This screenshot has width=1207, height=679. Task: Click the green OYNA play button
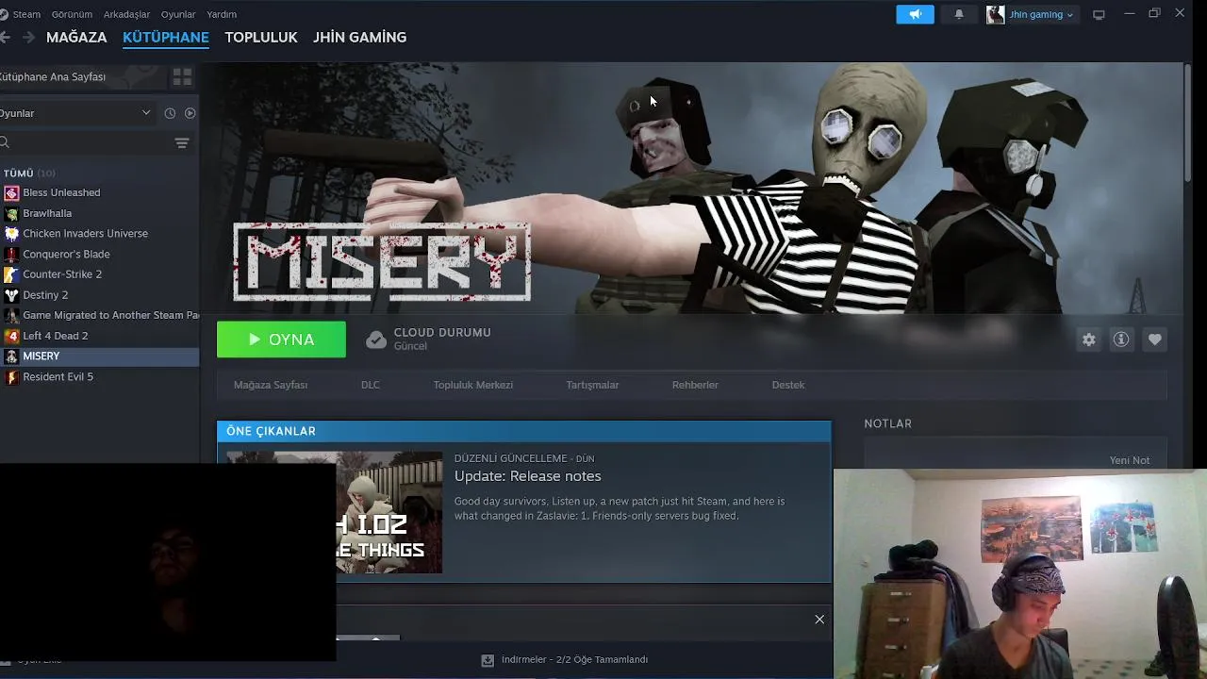281,339
